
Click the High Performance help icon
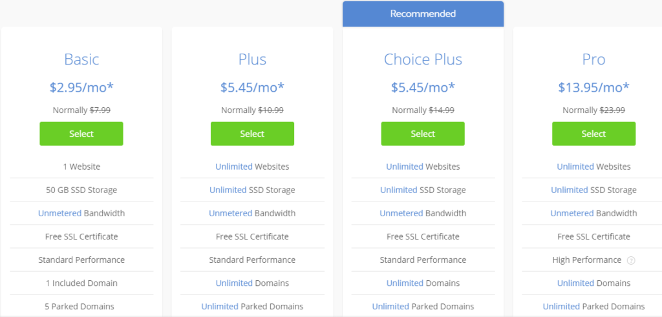pyautogui.click(x=631, y=260)
